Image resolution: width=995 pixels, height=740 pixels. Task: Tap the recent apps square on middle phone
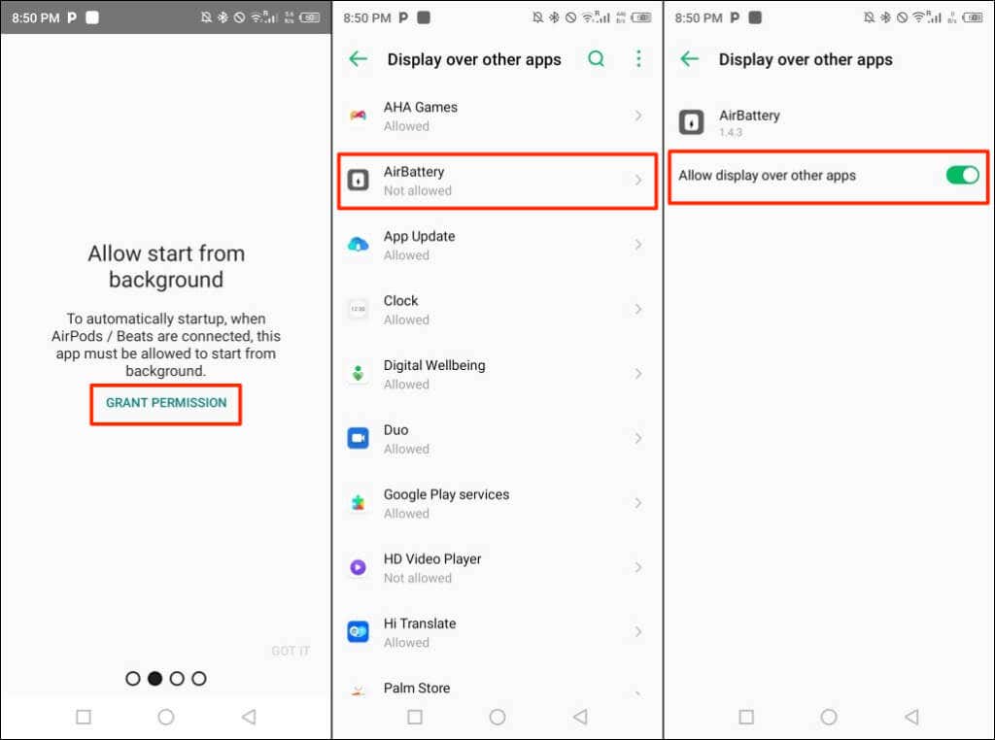(x=415, y=717)
